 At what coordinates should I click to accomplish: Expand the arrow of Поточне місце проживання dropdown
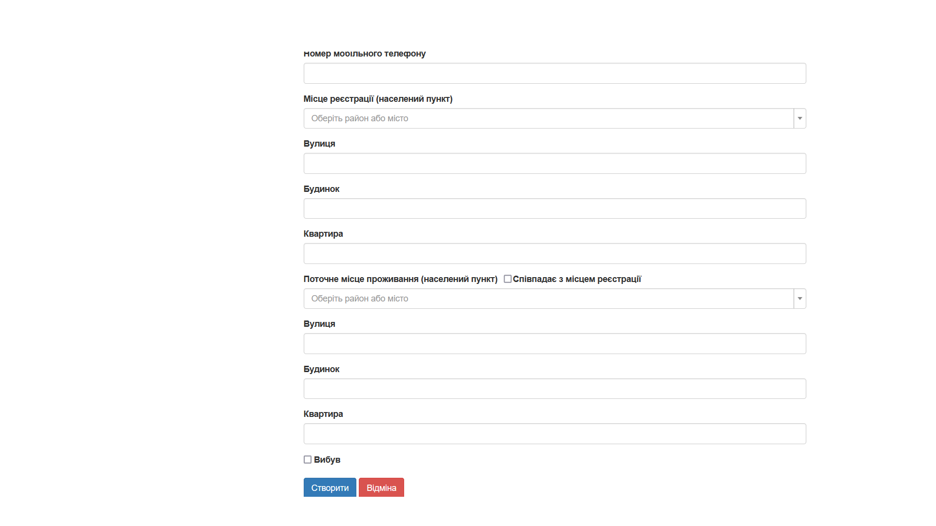[x=799, y=299]
